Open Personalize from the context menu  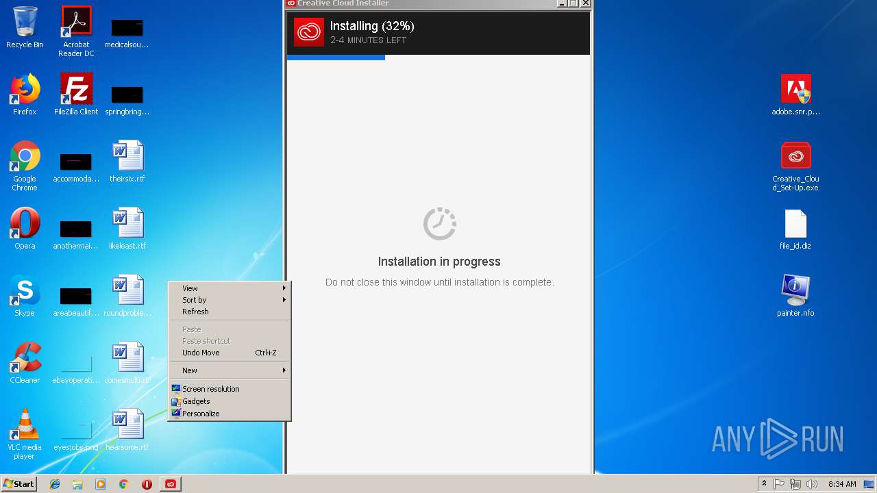(230, 414)
